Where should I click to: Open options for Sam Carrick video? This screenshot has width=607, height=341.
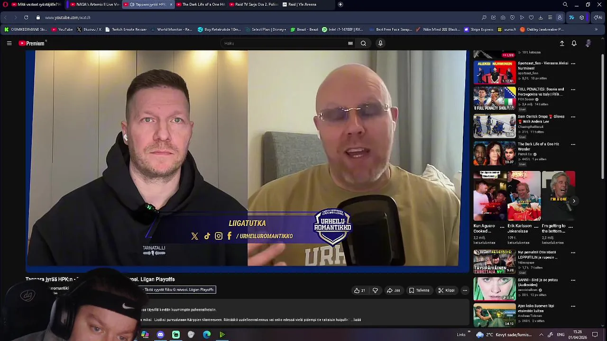coord(573,117)
